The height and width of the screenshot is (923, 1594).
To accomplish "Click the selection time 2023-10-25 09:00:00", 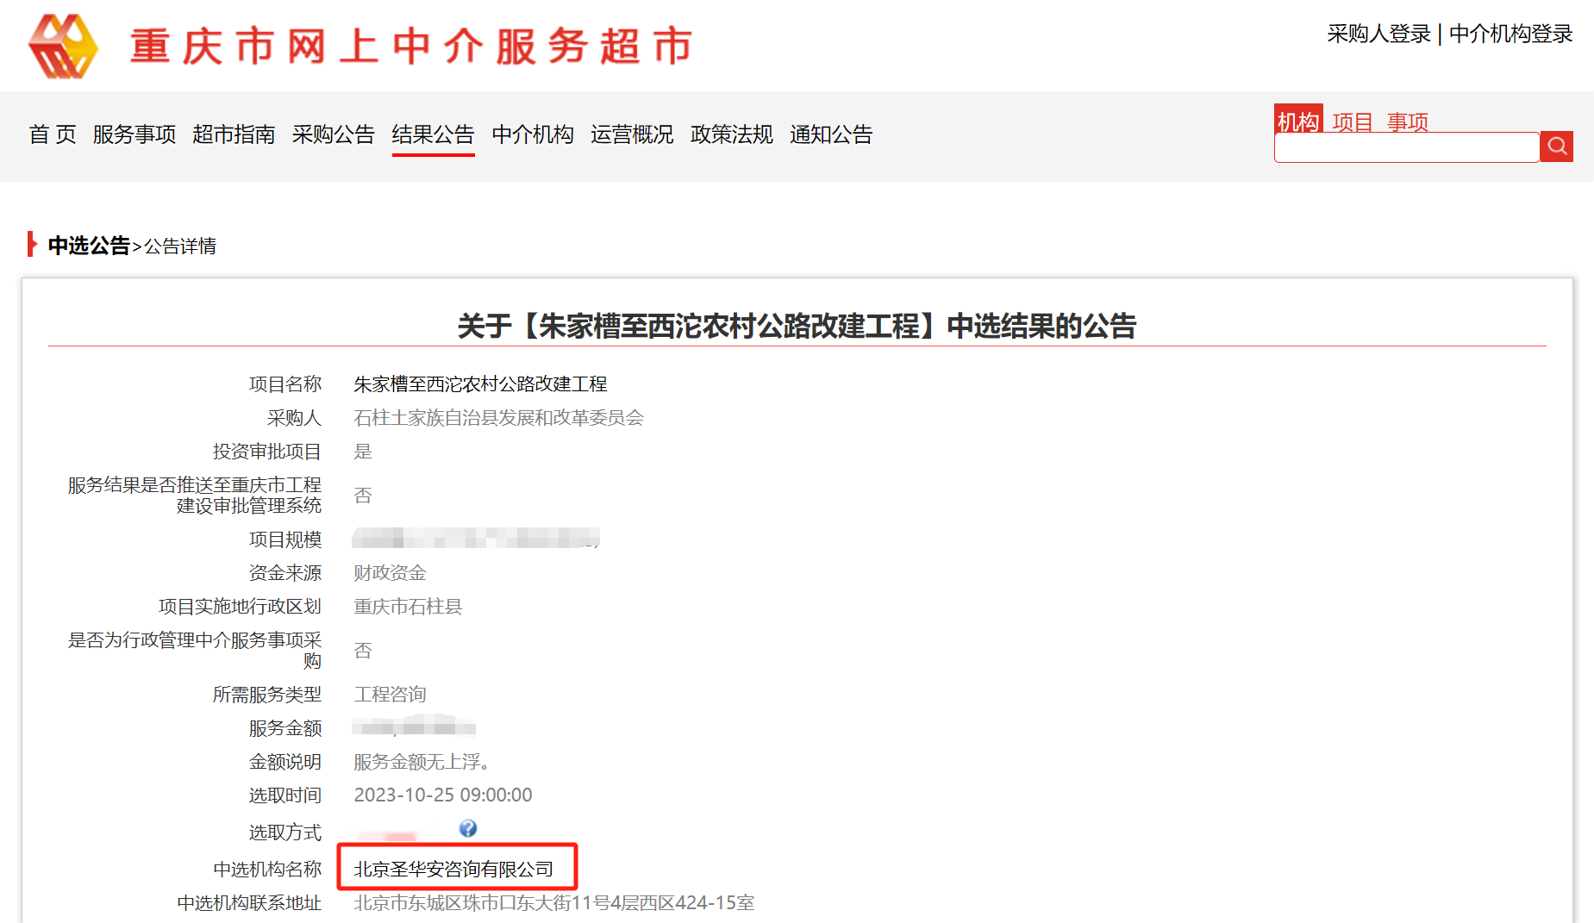I will coord(443,795).
